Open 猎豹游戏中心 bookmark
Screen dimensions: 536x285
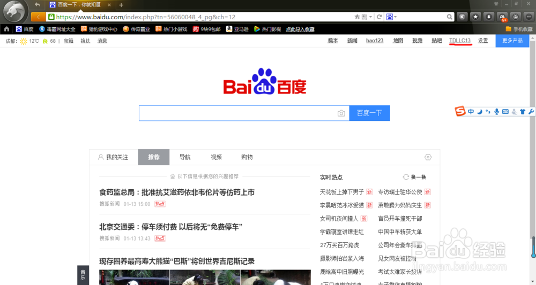(99, 29)
